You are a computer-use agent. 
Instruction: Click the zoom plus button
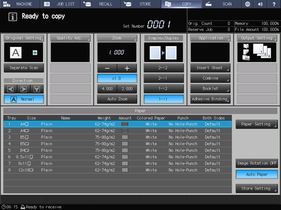click(x=127, y=68)
